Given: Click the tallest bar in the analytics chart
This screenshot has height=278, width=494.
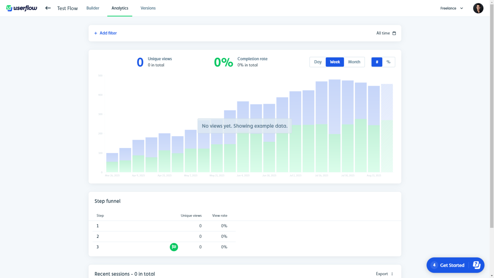Looking at the screenshot, I should point(334,125).
